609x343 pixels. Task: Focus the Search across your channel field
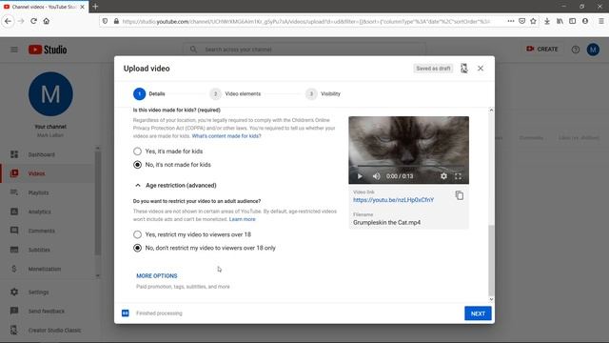[x=304, y=50]
